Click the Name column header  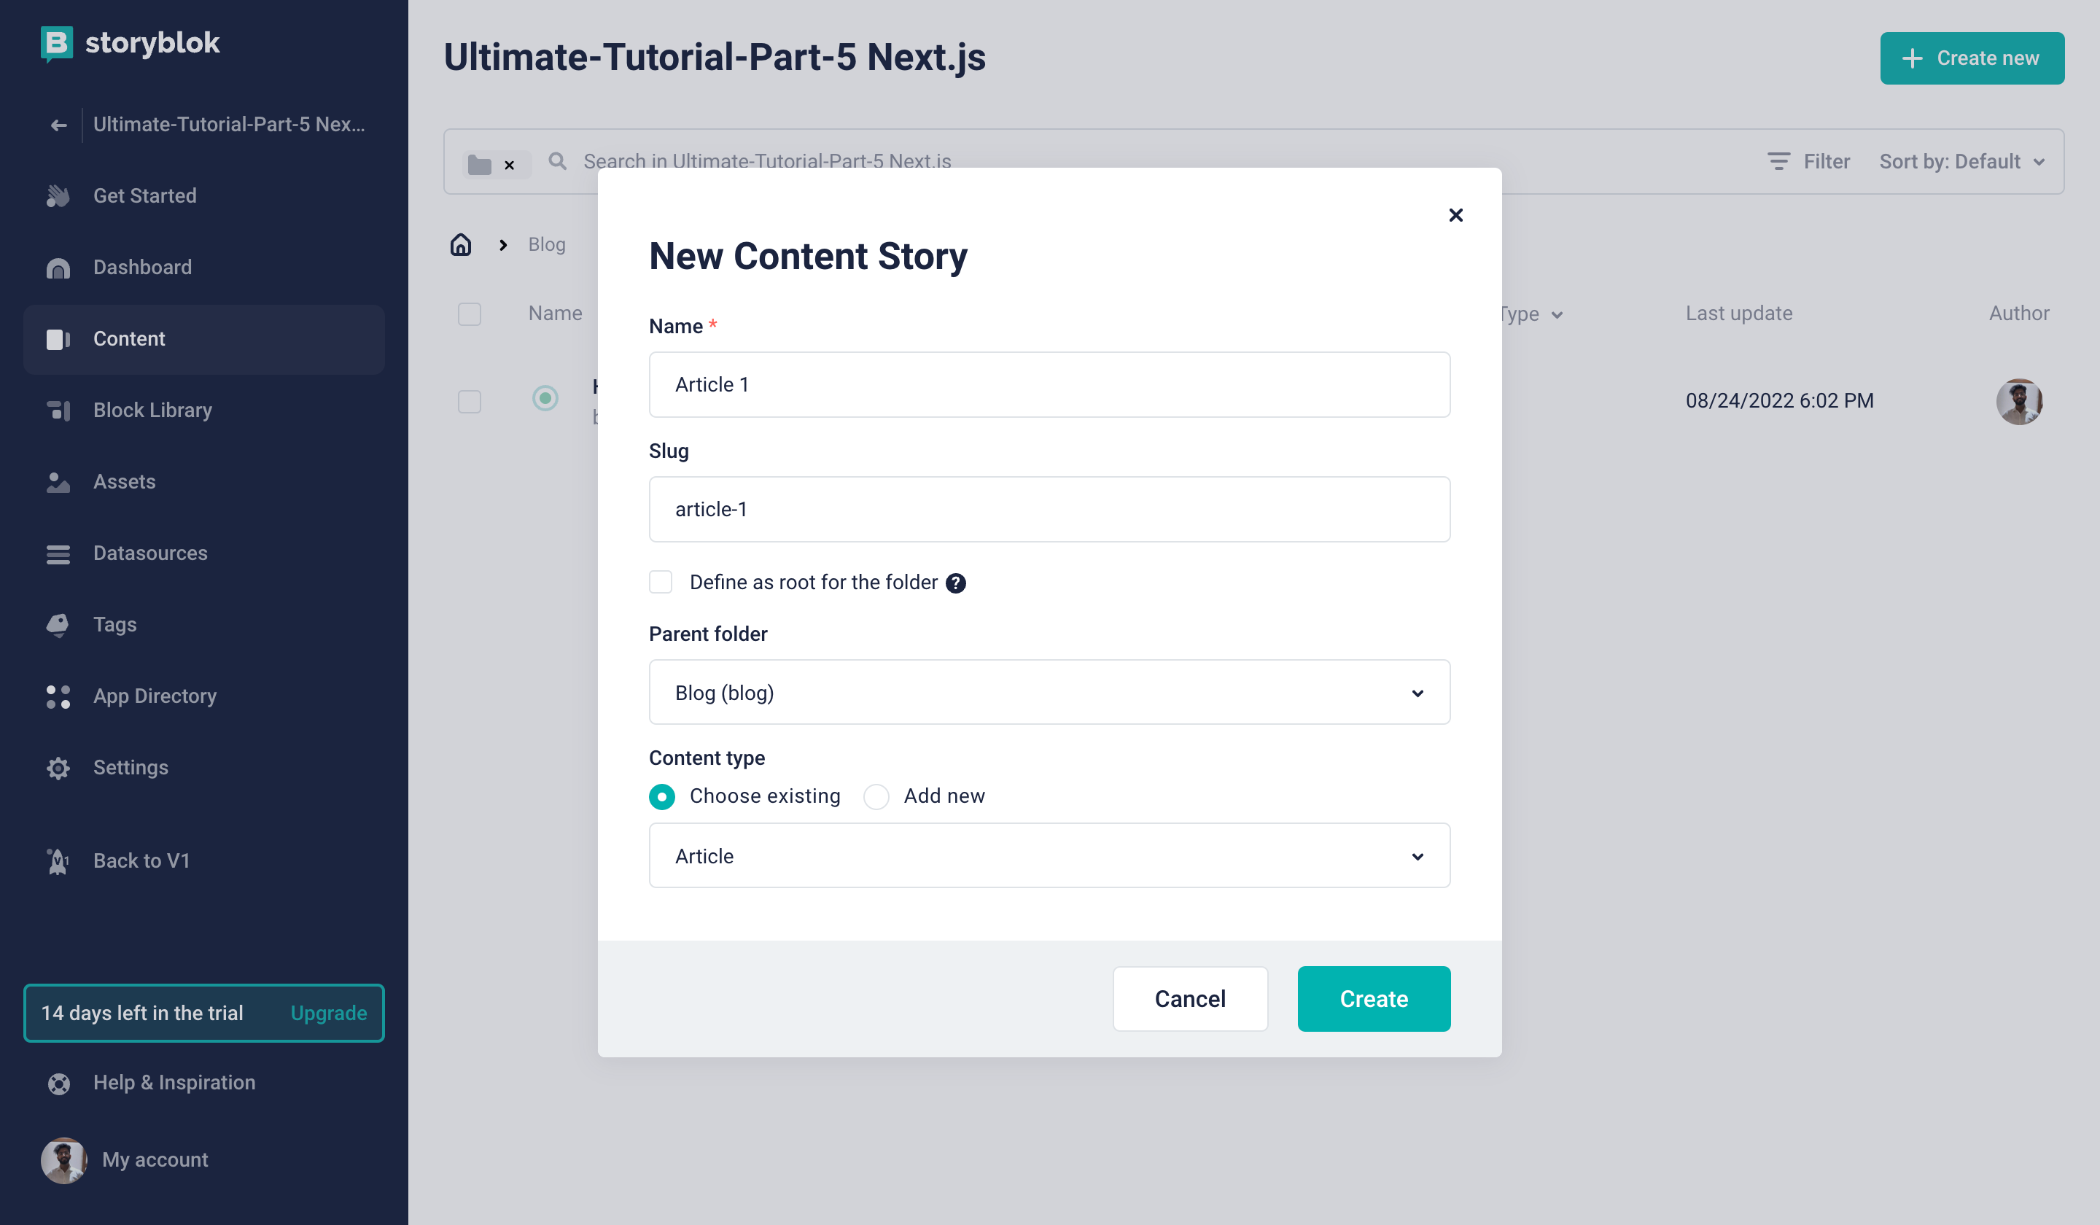point(555,314)
